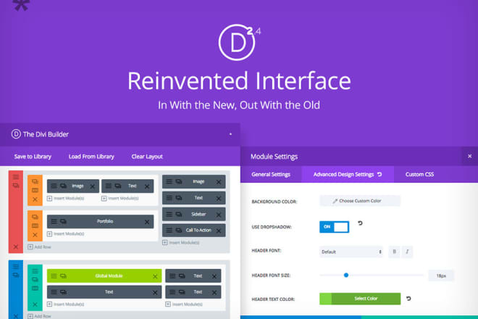Remove the Sidebar module
478x319 pixels.
click(219, 215)
